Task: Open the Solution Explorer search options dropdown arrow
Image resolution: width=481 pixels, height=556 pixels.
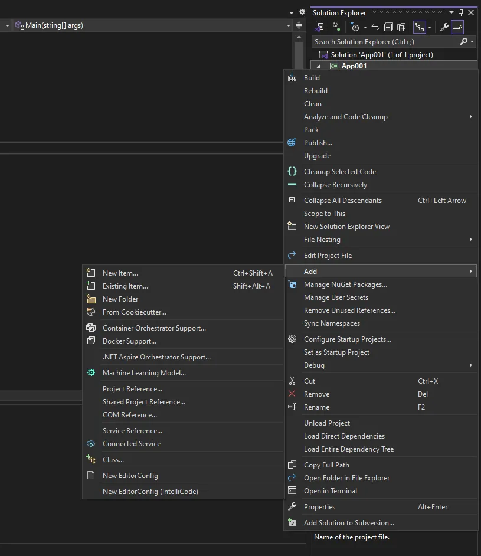Action: point(472,42)
